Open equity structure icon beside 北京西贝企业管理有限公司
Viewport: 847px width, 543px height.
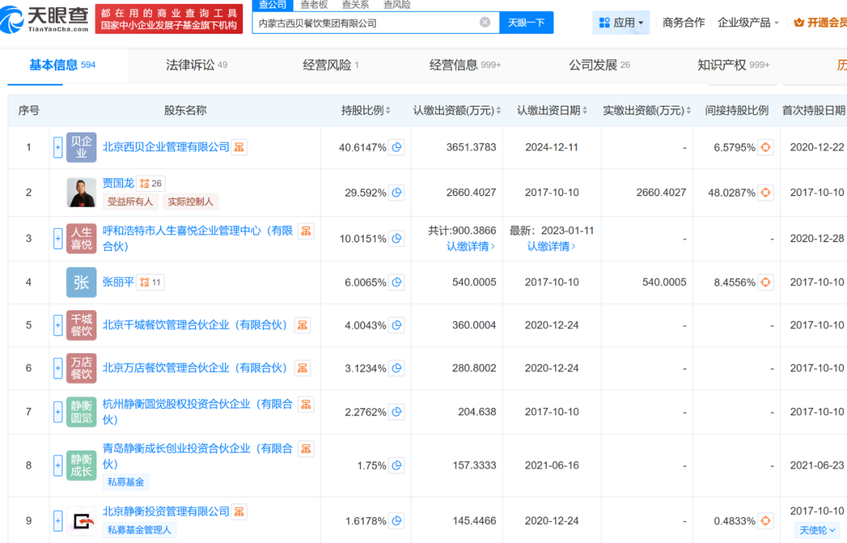[240, 147]
